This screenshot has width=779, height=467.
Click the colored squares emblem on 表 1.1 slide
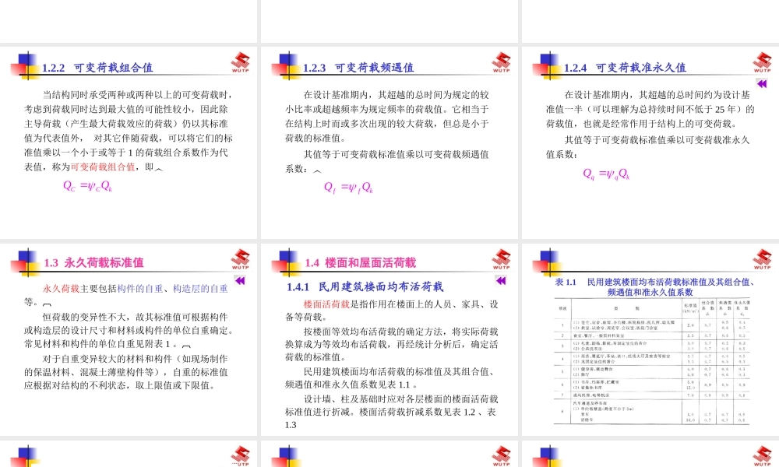tap(547, 262)
